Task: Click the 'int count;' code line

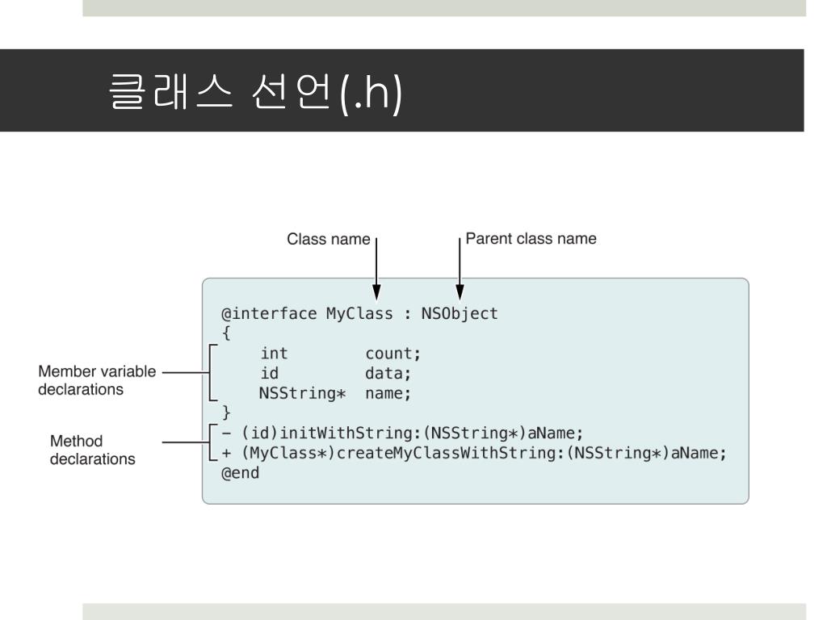Action: (x=340, y=354)
